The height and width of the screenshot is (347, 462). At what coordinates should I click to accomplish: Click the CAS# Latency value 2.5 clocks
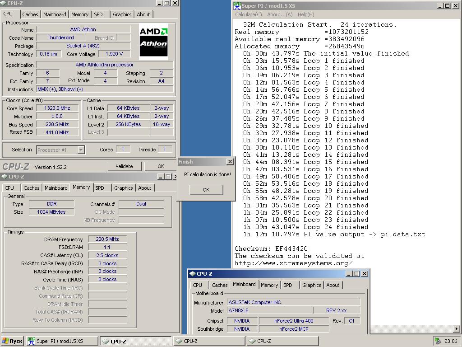pos(107,256)
